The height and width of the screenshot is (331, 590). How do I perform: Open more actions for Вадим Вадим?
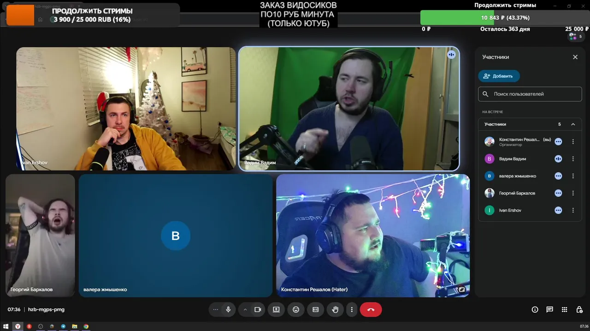point(573,159)
